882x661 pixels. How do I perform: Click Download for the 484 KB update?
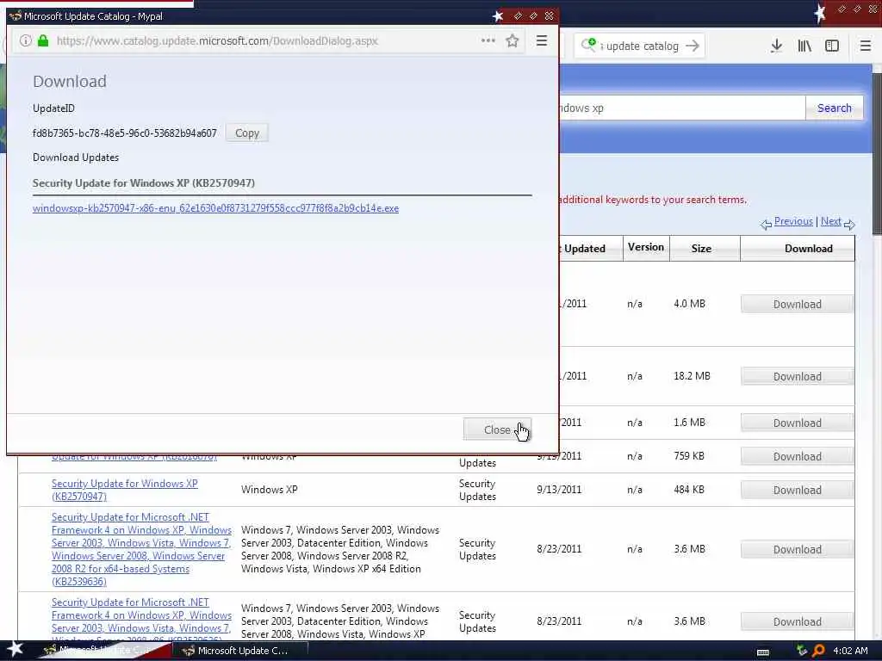pyautogui.click(x=797, y=490)
